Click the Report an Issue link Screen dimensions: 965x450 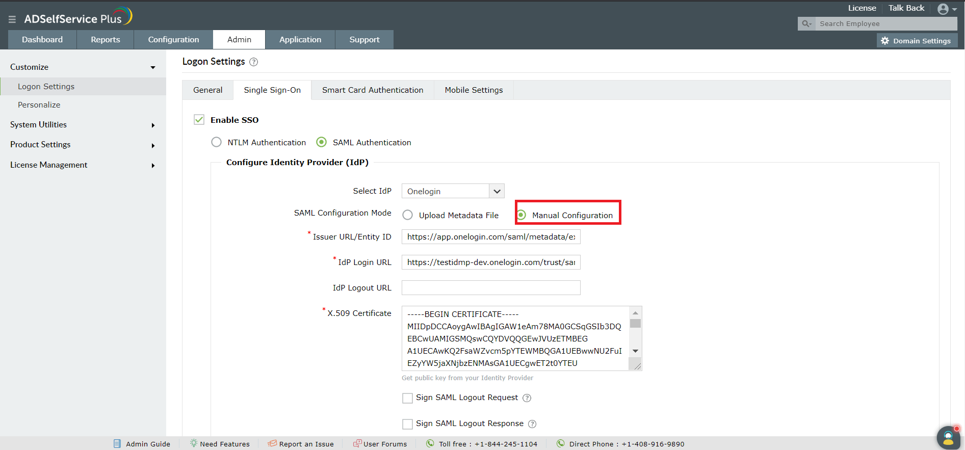[x=306, y=444]
